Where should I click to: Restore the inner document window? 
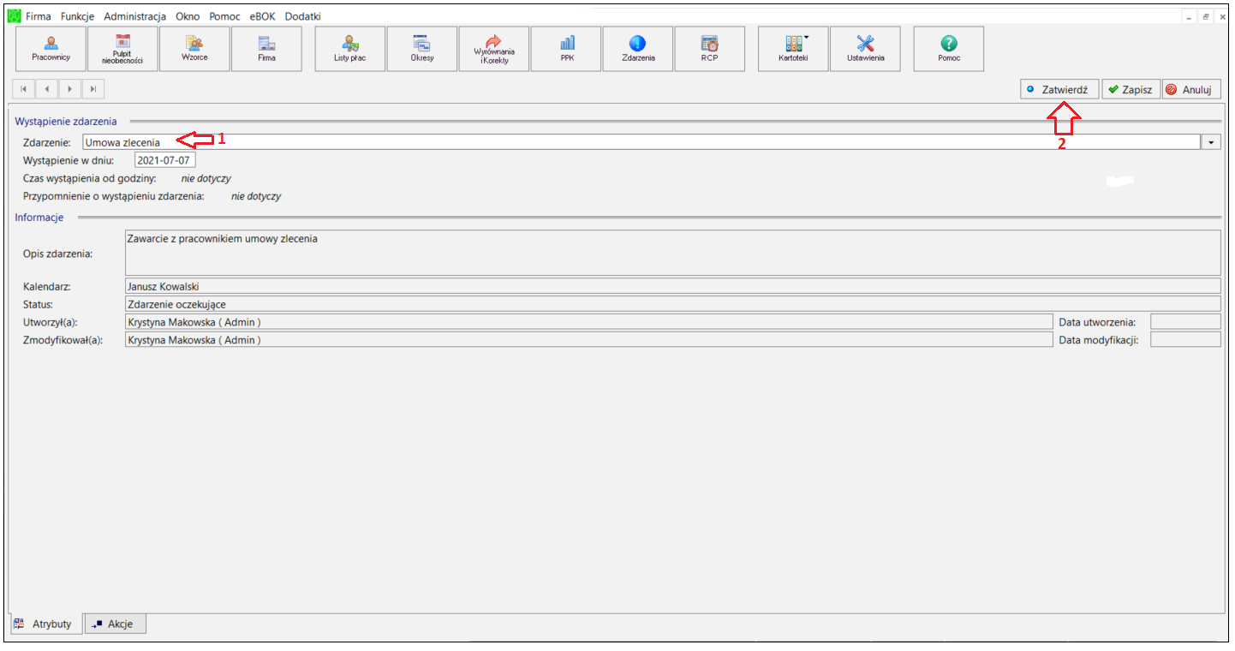tap(1206, 16)
